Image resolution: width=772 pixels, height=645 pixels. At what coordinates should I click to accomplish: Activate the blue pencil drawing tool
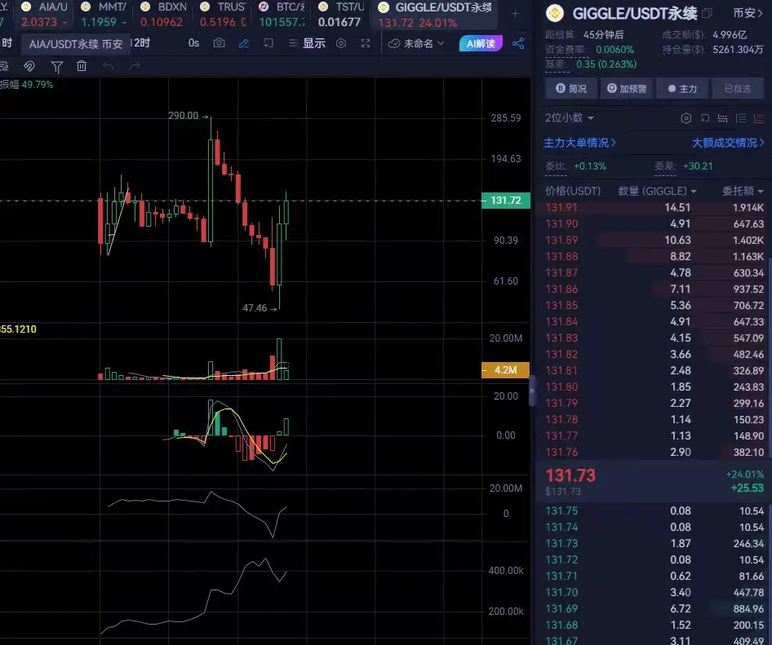244,43
